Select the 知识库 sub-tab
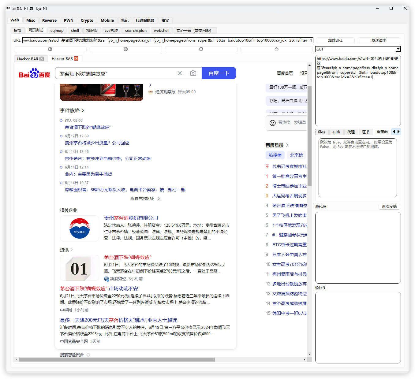Viewport: 415px width, 379px height. pyautogui.click(x=92, y=30)
